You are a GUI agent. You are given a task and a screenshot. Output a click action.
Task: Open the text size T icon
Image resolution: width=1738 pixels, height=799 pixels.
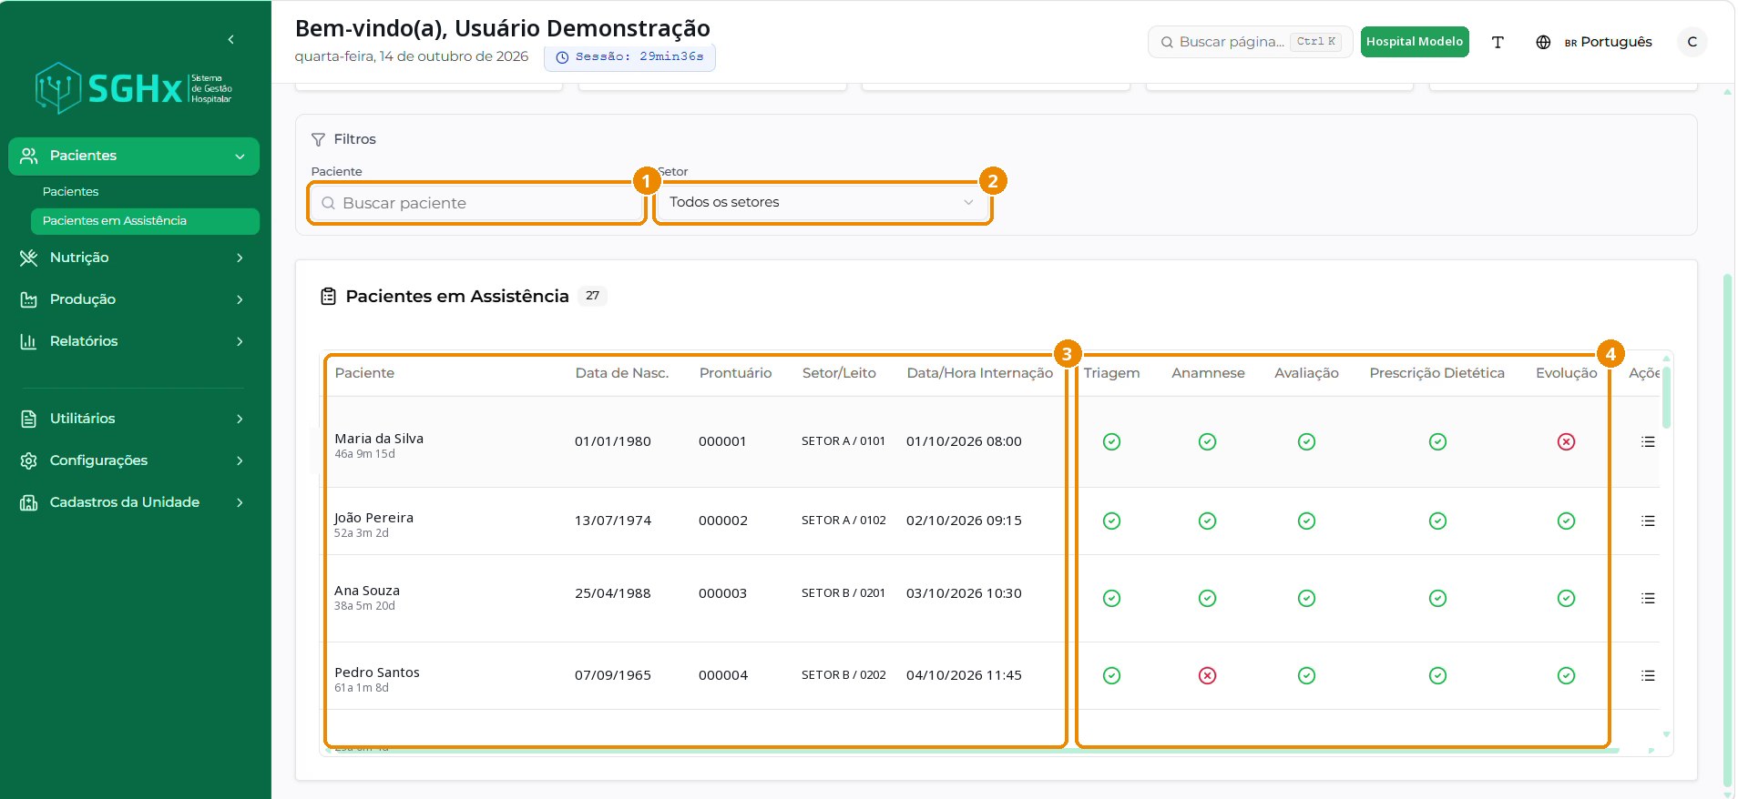[x=1498, y=42]
